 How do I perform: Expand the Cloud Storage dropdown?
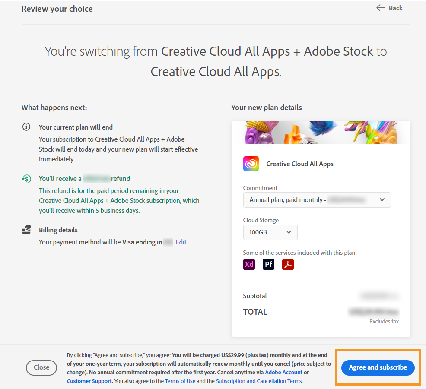[270, 232]
